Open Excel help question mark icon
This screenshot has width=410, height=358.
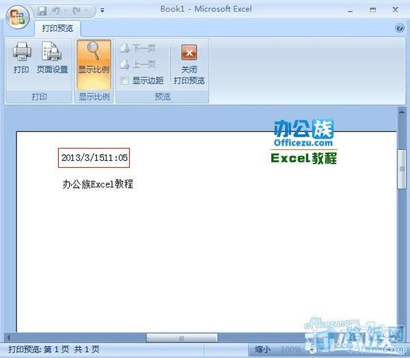tap(399, 28)
